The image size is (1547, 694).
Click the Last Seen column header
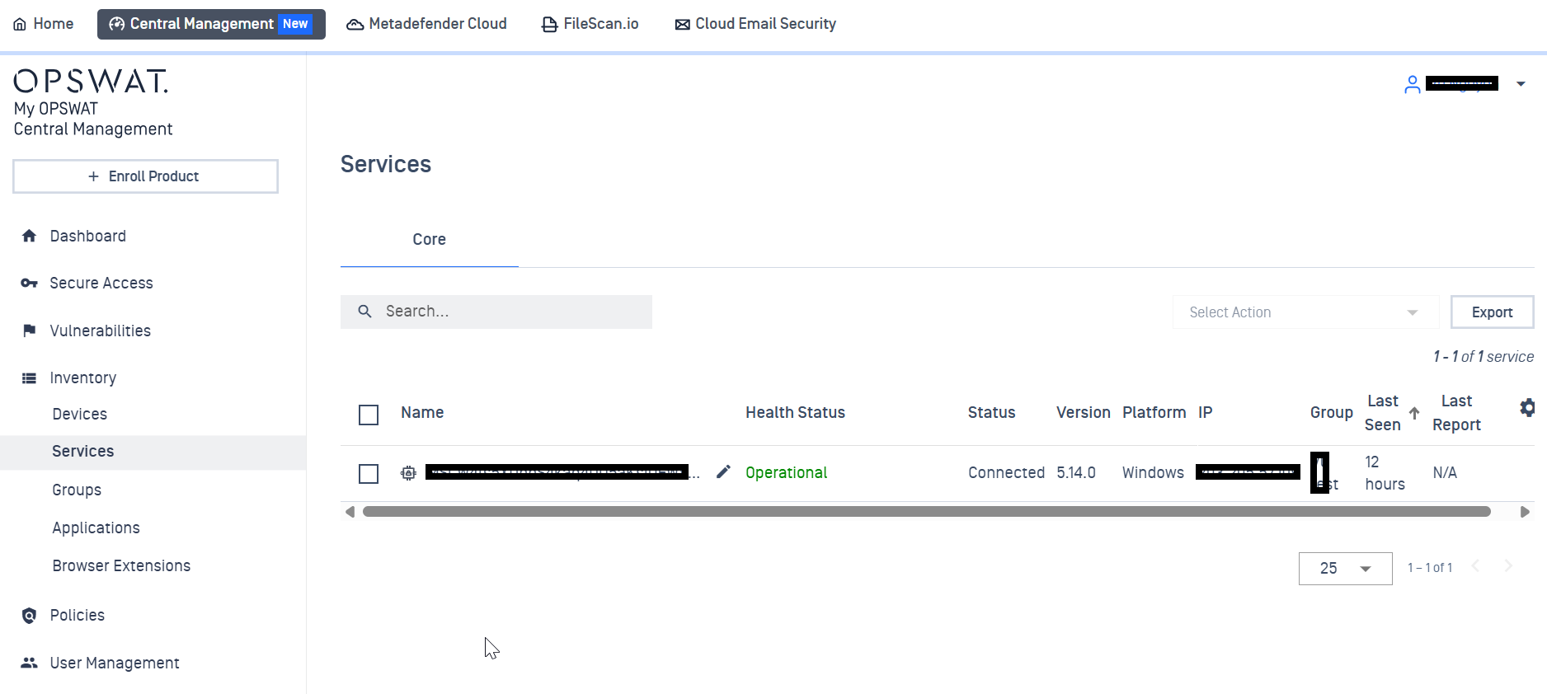1383,413
